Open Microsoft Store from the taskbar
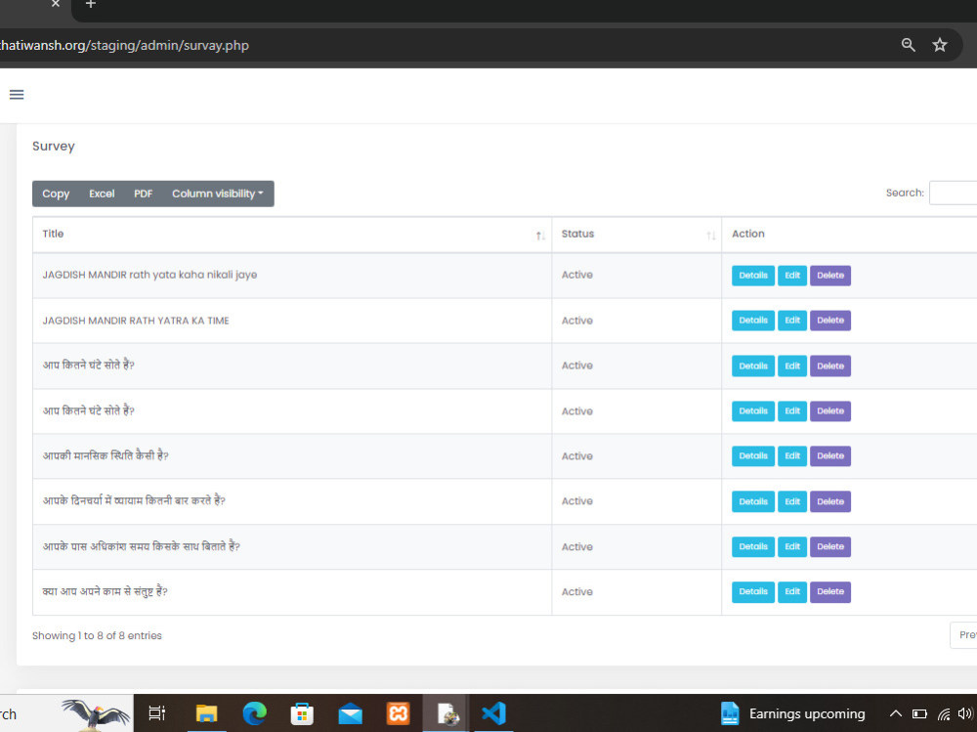The image size is (977, 732). coord(302,712)
